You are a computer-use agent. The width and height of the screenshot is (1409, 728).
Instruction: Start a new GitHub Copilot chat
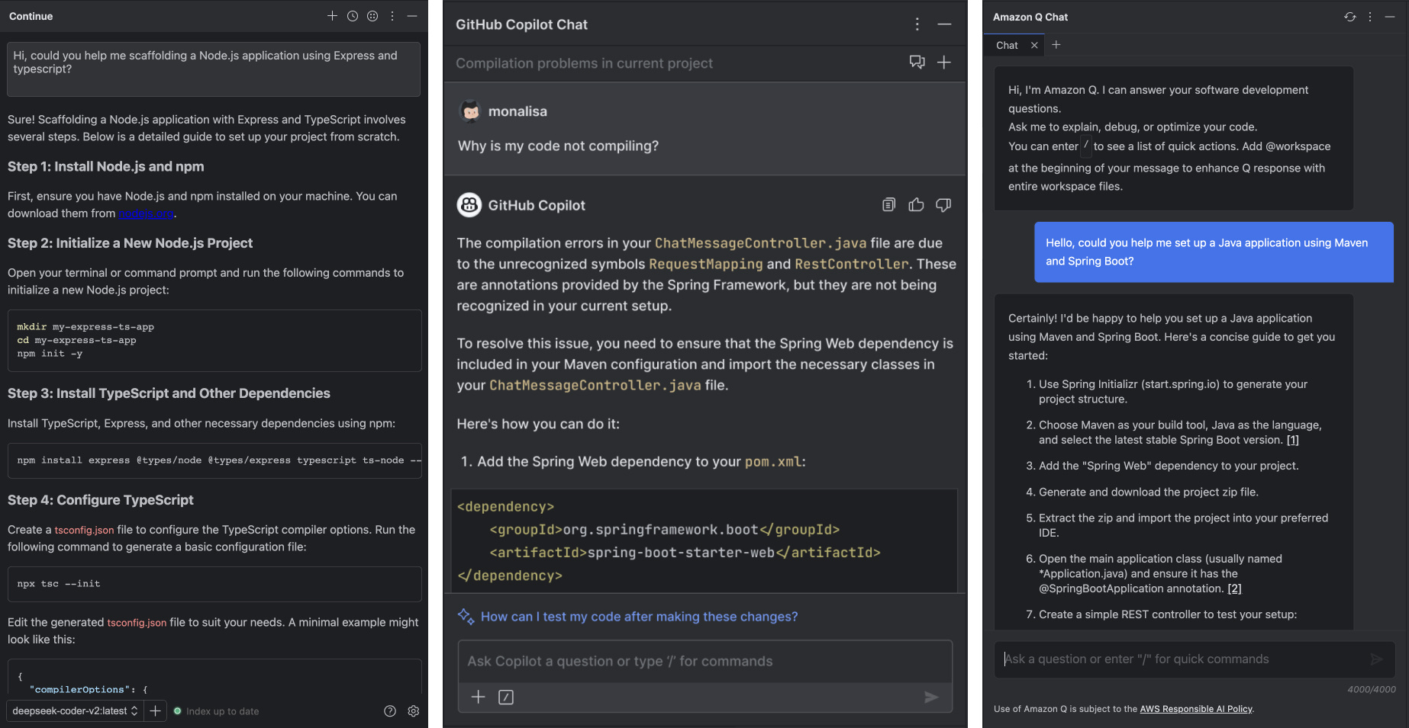(944, 63)
